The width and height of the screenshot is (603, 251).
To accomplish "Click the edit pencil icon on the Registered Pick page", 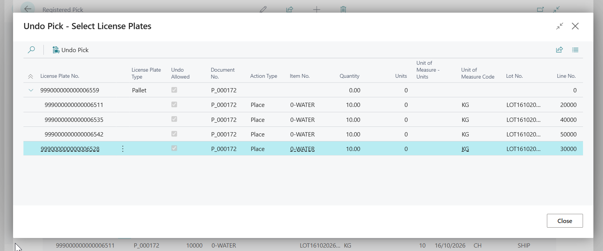I will (x=263, y=9).
